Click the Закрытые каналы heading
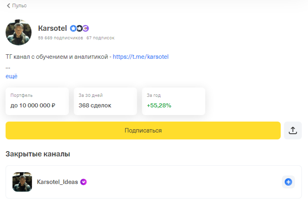This screenshot has height=201, width=308. 38,154
